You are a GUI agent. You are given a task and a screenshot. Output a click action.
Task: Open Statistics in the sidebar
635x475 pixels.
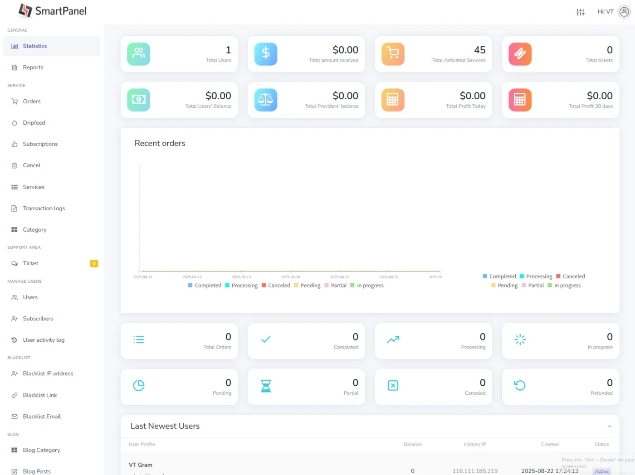[52, 46]
